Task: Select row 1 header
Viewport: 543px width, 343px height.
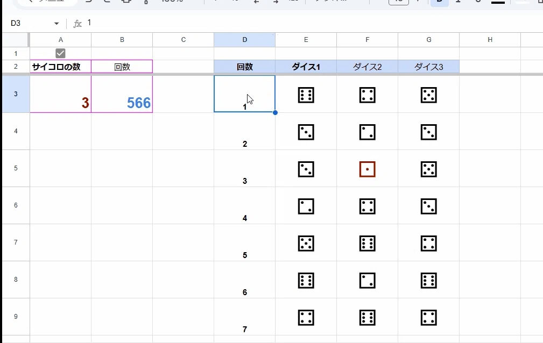Action: 16,54
